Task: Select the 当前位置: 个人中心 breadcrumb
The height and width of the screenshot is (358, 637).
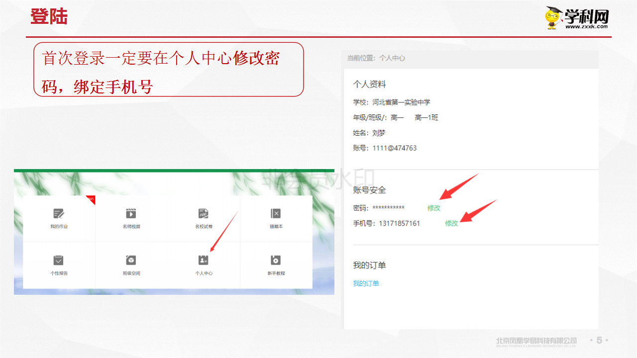Action: click(376, 58)
